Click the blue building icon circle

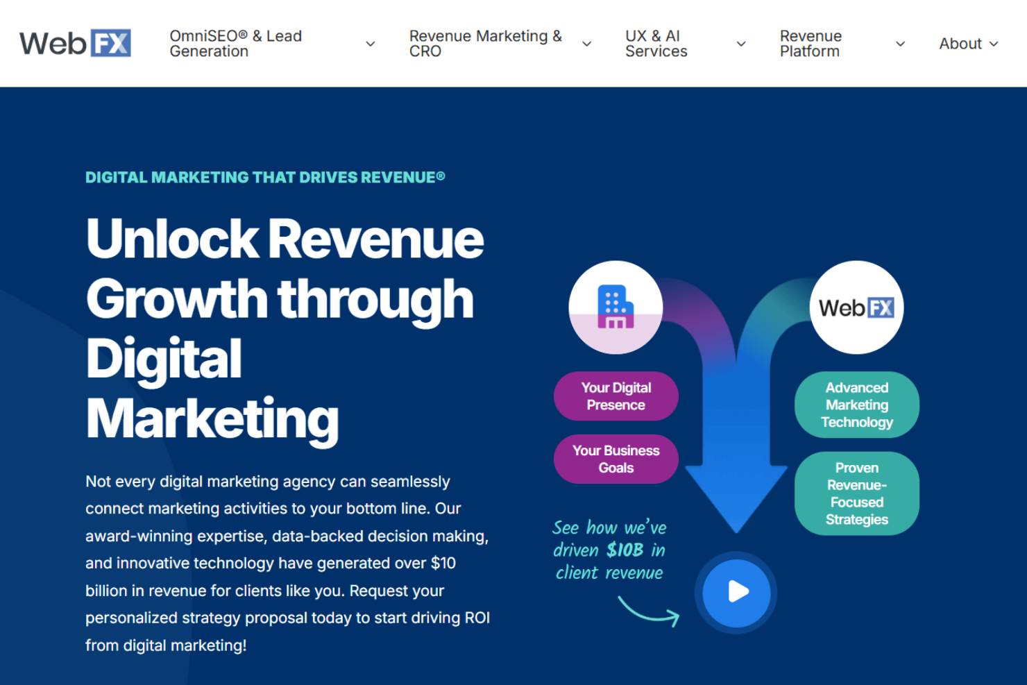tap(616, 307)
